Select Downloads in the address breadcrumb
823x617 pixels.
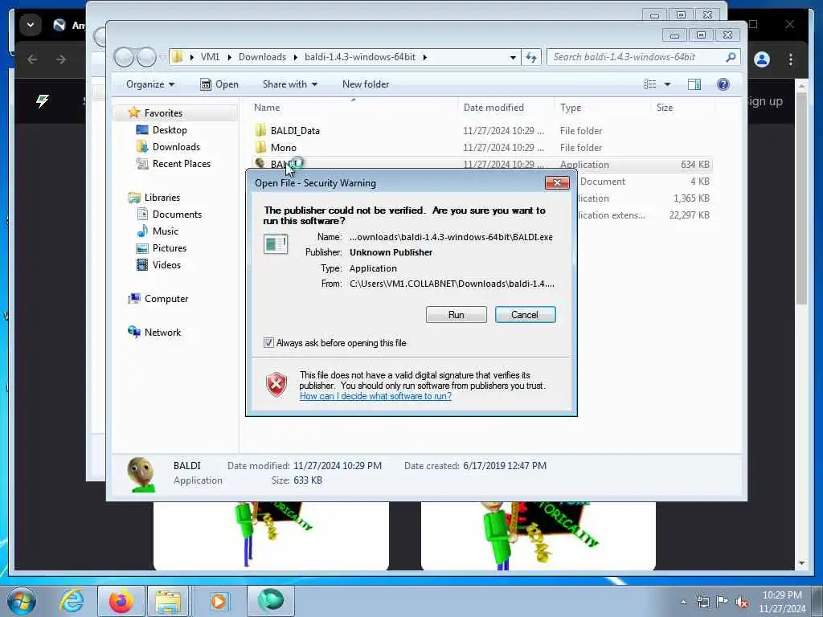[x=263, y=57]
